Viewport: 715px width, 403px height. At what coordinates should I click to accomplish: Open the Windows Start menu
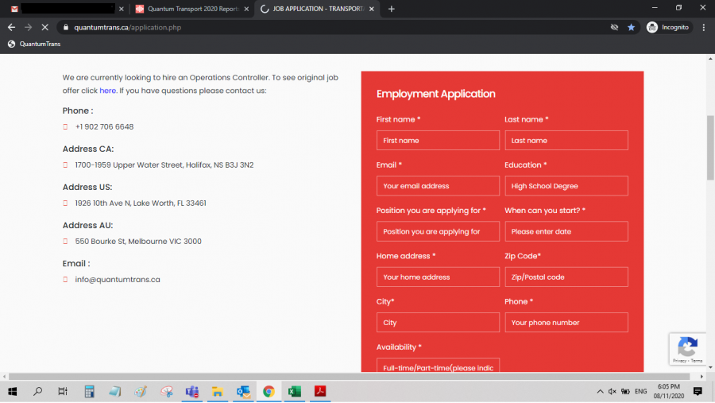click(x=12, y=391)
